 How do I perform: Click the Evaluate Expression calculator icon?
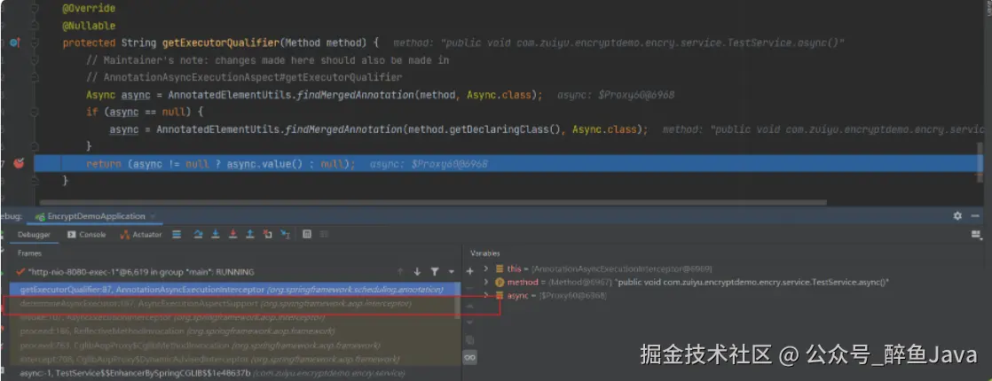(x=307, y=235)
